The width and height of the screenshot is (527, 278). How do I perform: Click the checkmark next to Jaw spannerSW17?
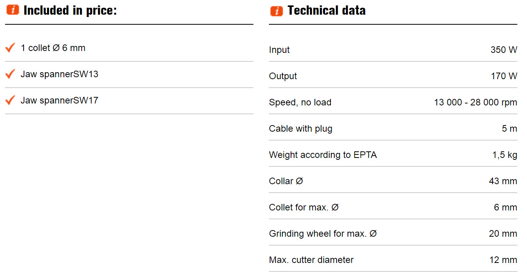(10, 100)
